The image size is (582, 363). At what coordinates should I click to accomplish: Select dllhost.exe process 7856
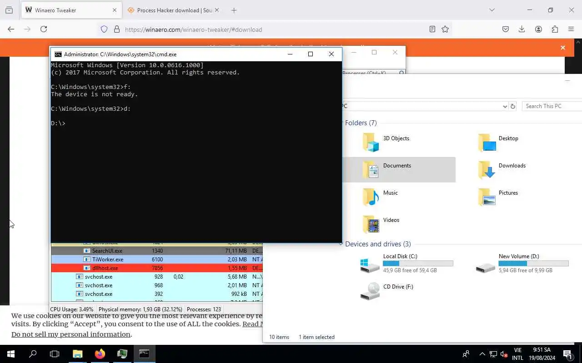click(x=157, y=268)
